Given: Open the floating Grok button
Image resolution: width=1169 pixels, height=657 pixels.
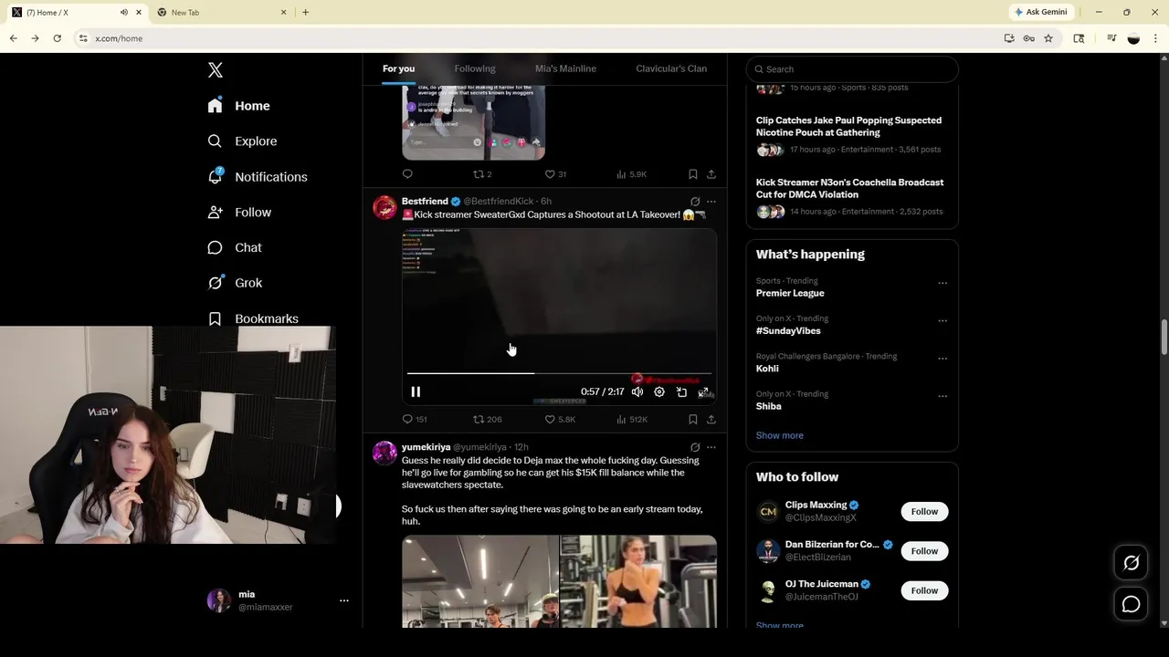Looking at the screenshot, I should (1131, 563).
